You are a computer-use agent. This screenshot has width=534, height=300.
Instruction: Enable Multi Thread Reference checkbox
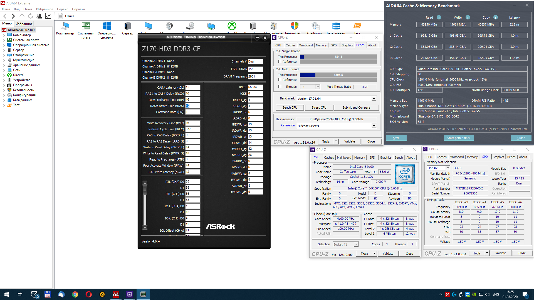pyautogui.click(x=280, y=80)
